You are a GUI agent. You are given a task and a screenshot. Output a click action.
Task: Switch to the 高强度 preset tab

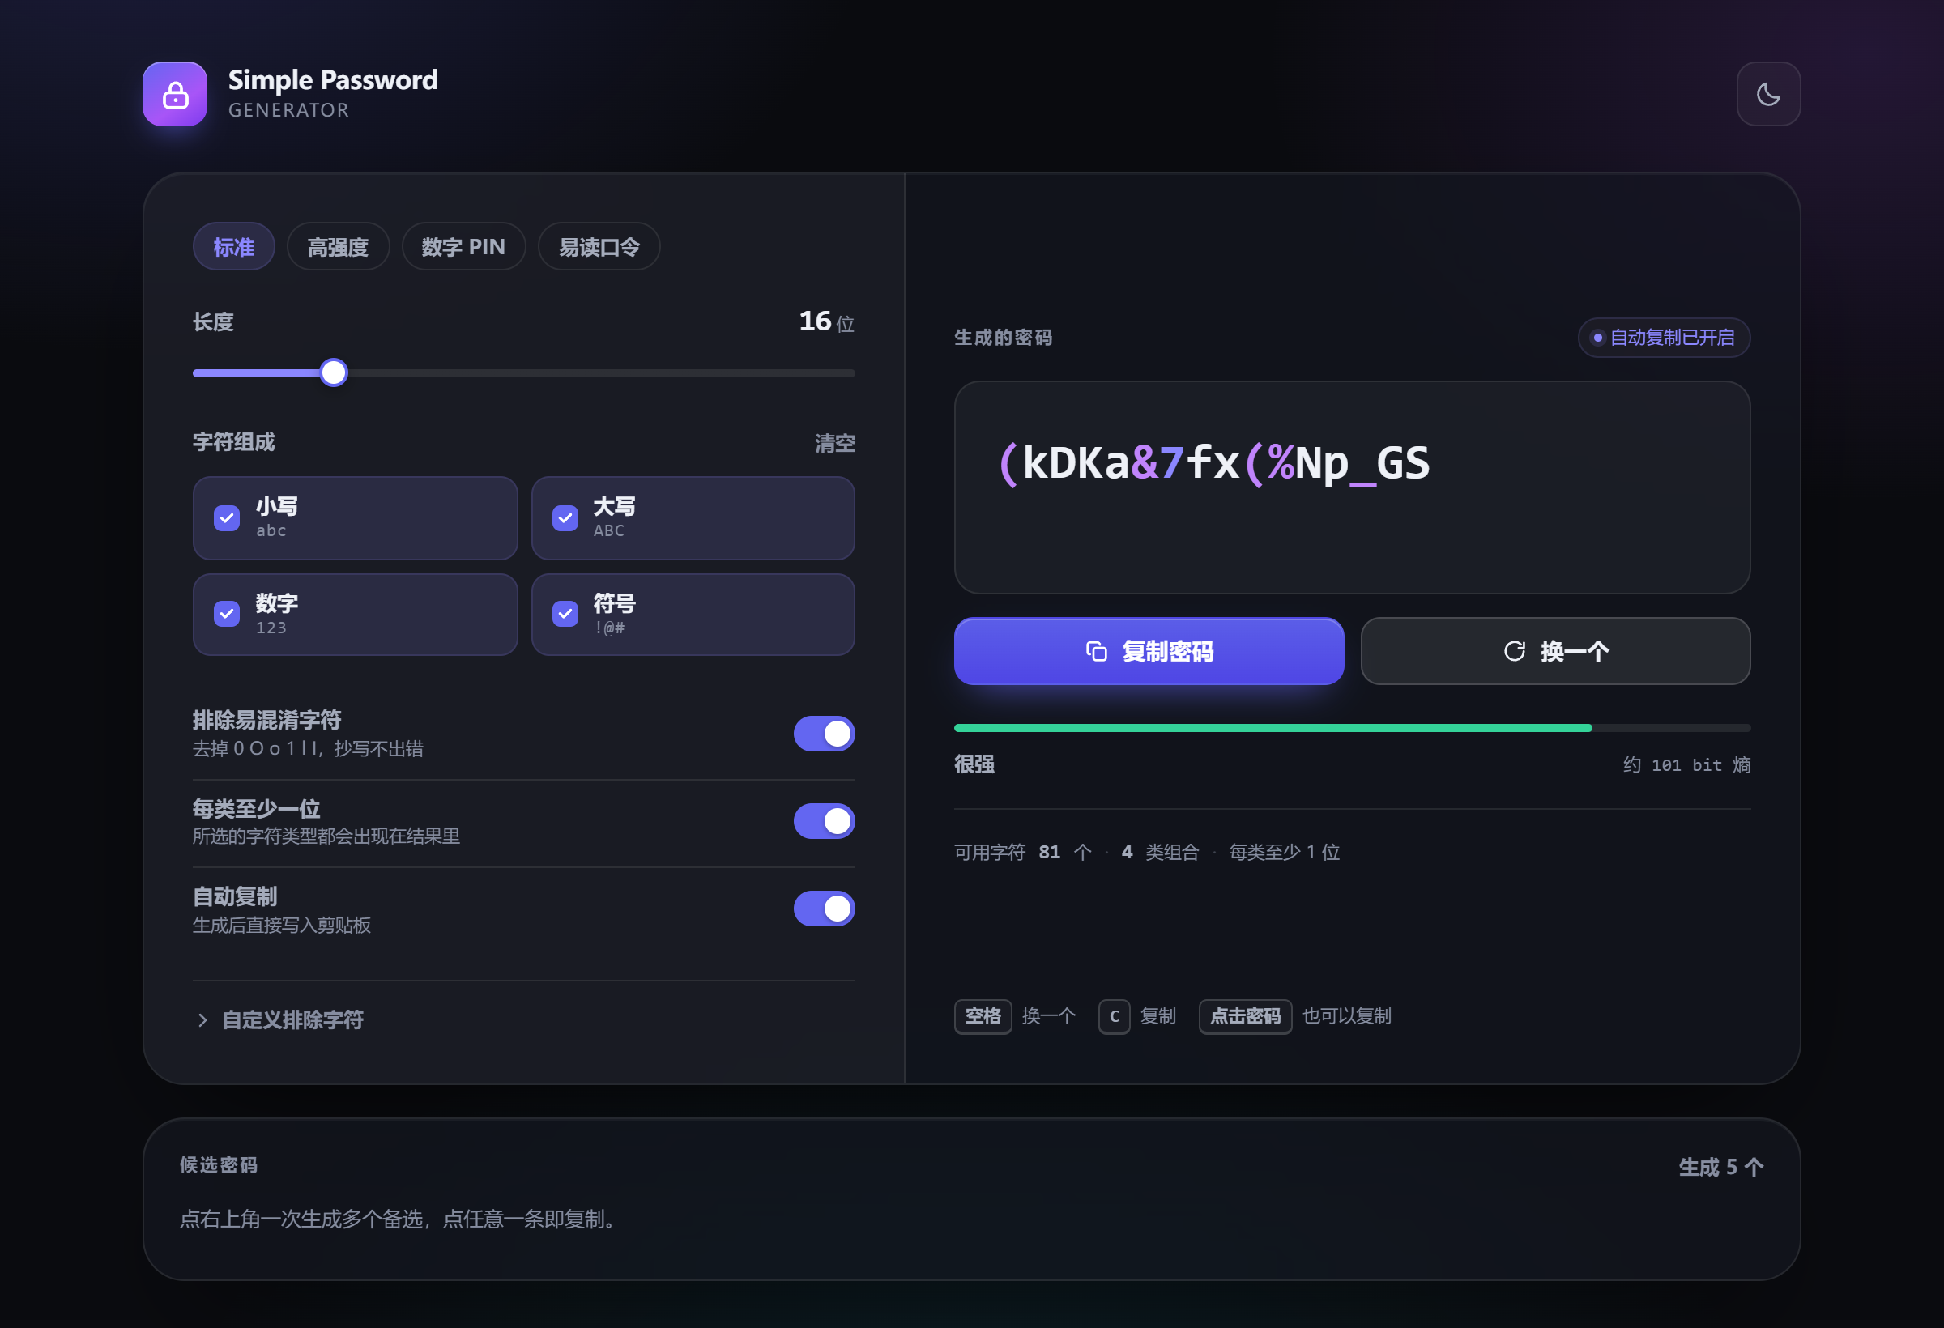pos(338,247)
